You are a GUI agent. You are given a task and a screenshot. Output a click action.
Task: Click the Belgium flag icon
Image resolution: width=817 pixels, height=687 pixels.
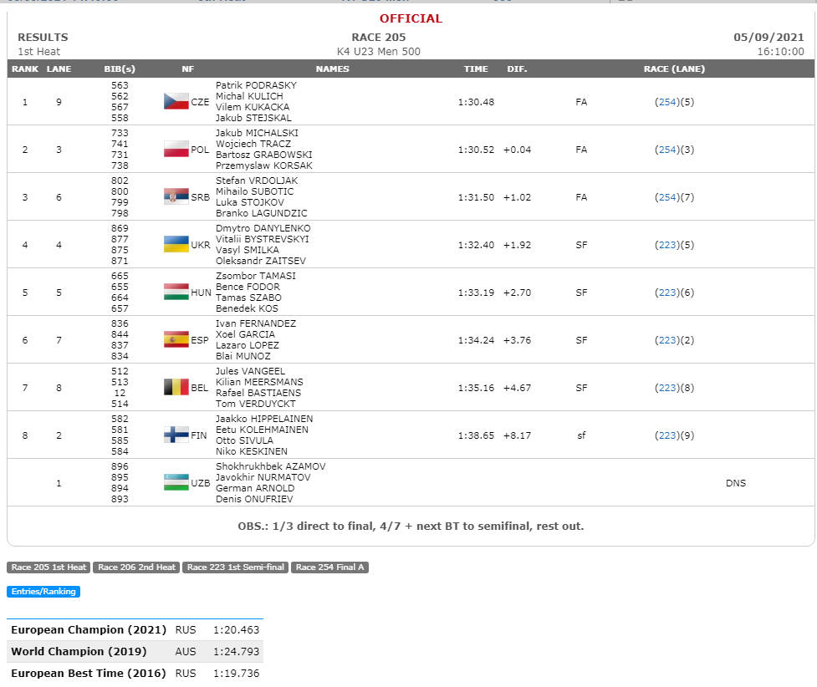(176, 388)
